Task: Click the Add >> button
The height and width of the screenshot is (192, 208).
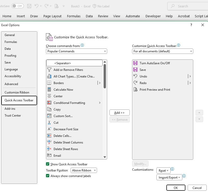Action: coord(119,113)
